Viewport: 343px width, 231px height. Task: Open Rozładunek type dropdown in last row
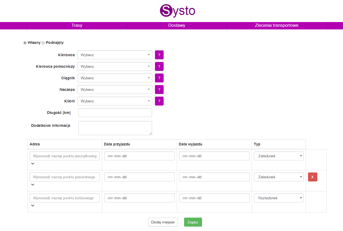coord(278,198)
